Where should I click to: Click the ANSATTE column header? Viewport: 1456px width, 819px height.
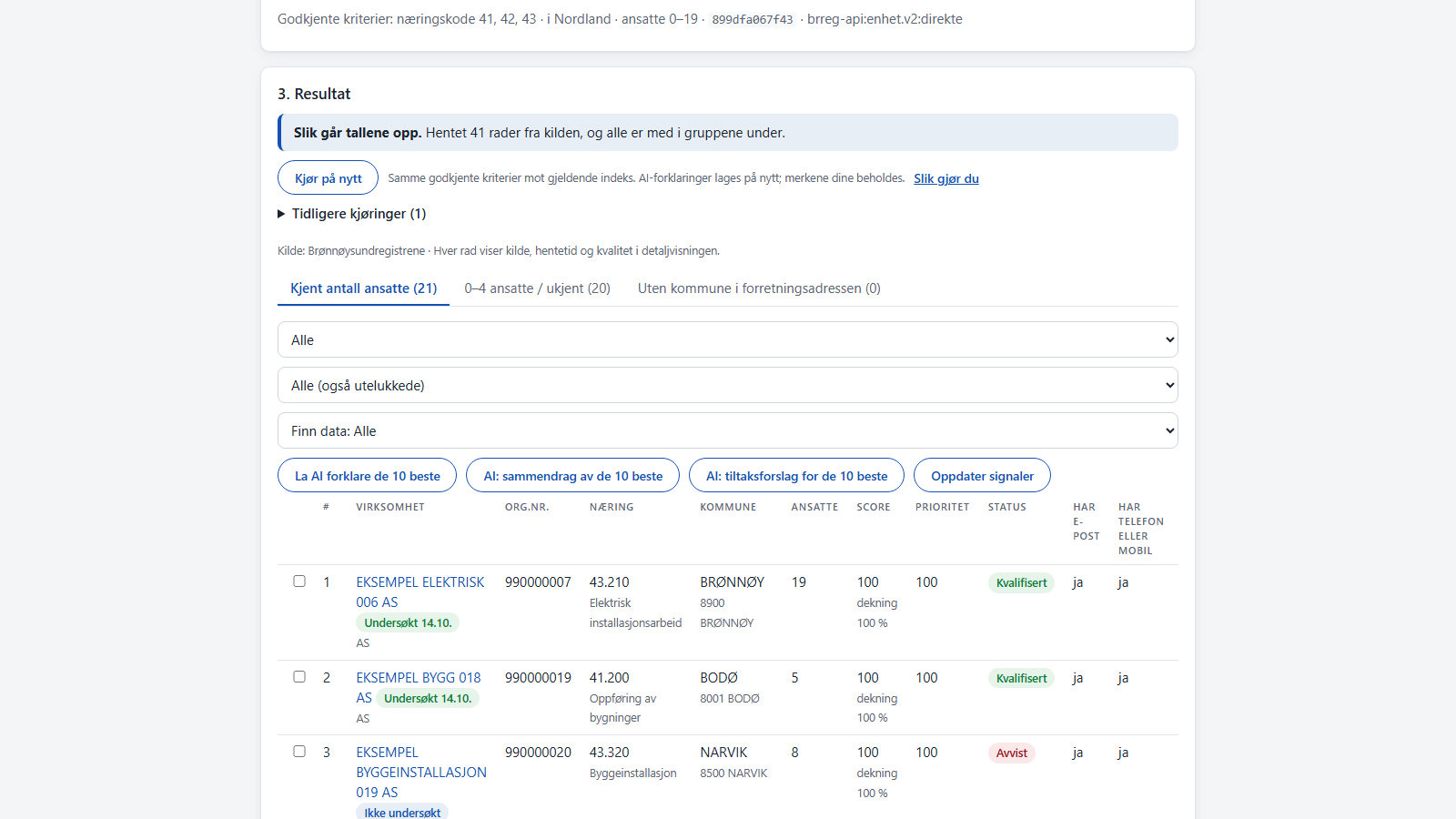[814, 507]
